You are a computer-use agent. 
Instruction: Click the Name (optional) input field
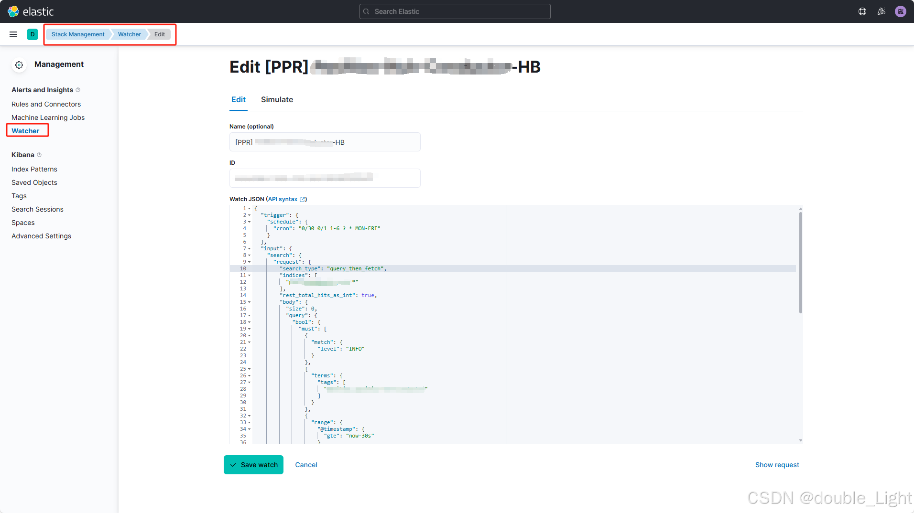pyautogui.click(x=325, y=142)
